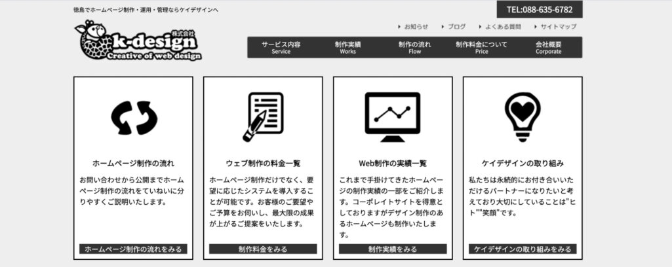This screenshot has width=672, height=267.
Task: Click the arrow beside よくある質問
Action: [481, 27]
